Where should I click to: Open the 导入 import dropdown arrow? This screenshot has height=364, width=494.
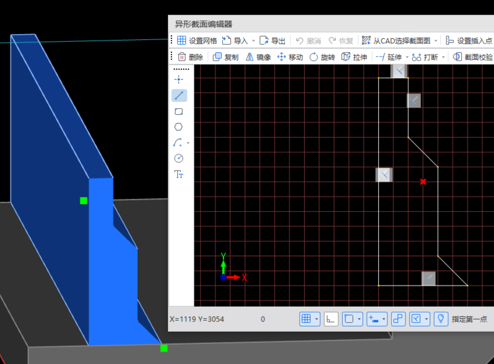tap(253, 41)
